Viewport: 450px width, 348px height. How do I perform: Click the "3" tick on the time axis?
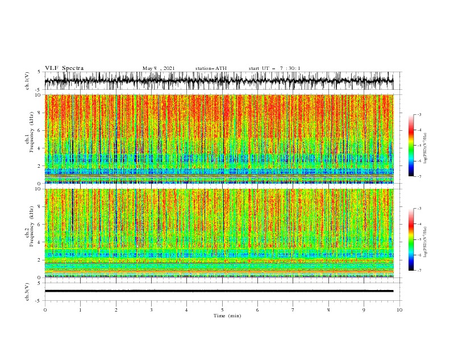point(151,310)
